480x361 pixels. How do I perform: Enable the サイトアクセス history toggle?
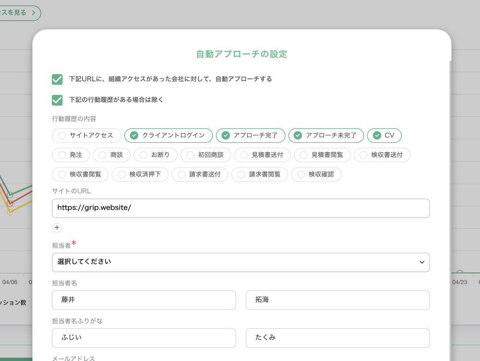click(85, 135)
